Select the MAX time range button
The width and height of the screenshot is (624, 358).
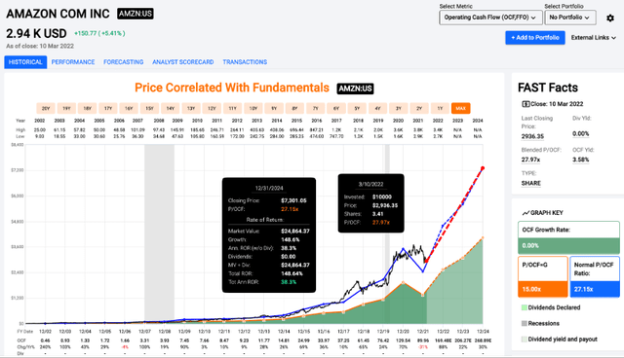point(460,108)
